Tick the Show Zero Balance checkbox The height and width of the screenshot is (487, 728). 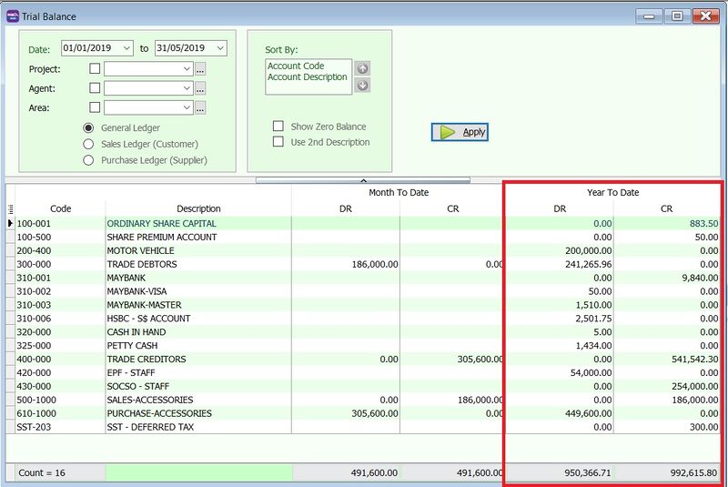click(x=279, y=127)
